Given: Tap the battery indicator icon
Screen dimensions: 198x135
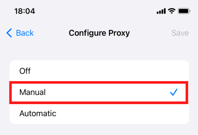Looking at the screenshot, I should [x=184, y=11].
